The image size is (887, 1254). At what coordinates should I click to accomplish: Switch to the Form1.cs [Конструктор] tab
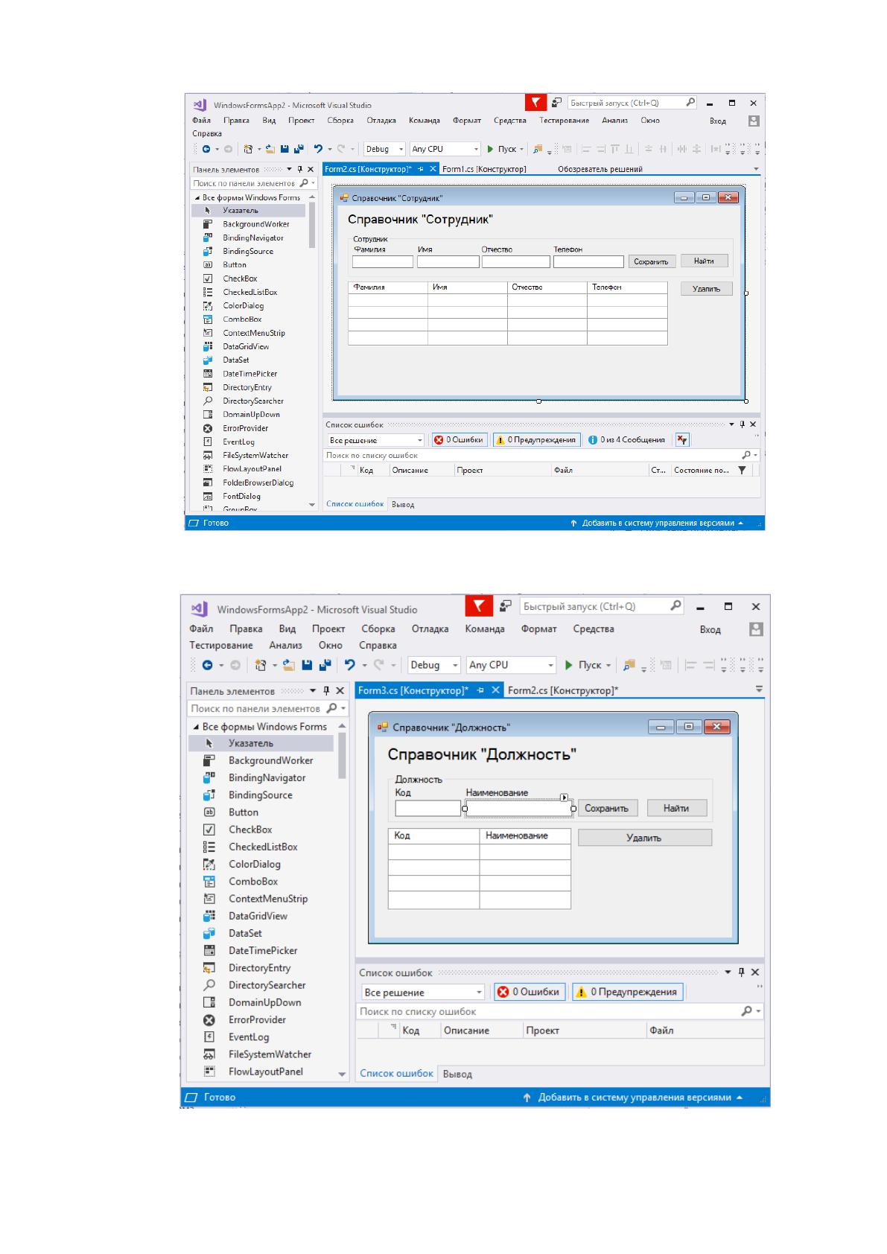pyautogui.click(x=484, y=169)
